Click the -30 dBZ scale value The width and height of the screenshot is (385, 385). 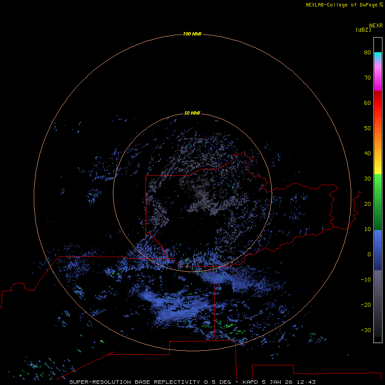[366, 330]
